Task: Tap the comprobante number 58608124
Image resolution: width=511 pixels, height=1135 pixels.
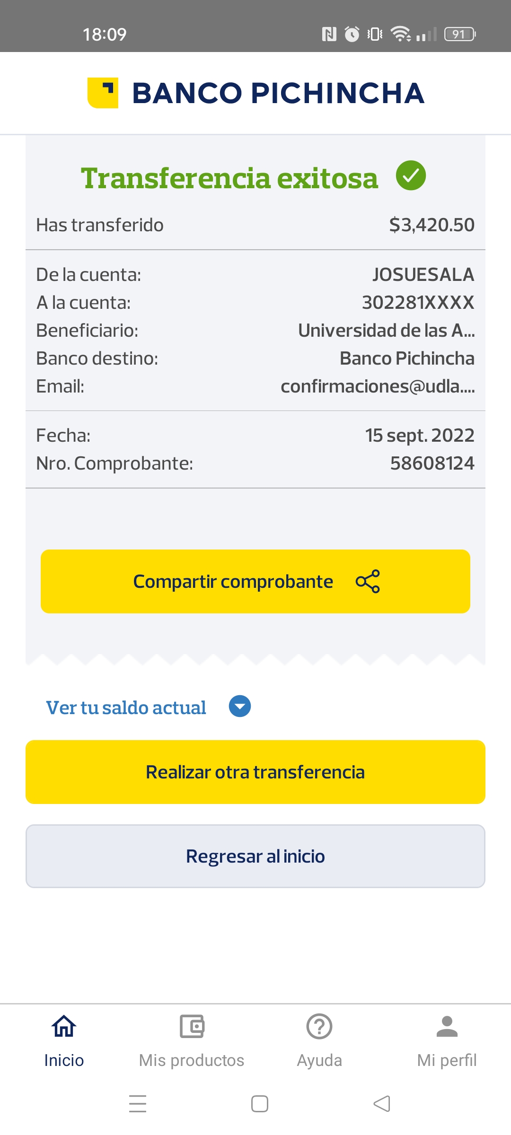Action: (432, 463)
